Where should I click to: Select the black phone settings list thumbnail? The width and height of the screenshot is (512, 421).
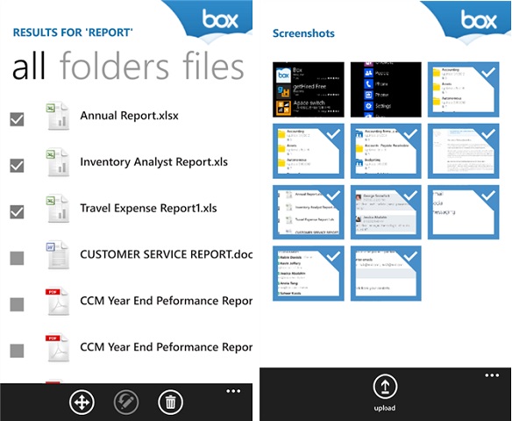click(x=386, y=89)
